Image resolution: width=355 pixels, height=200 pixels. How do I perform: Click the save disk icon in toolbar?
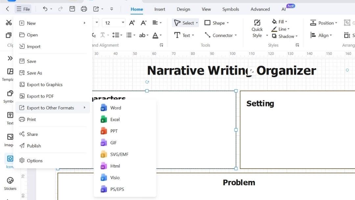pos(72,9)
